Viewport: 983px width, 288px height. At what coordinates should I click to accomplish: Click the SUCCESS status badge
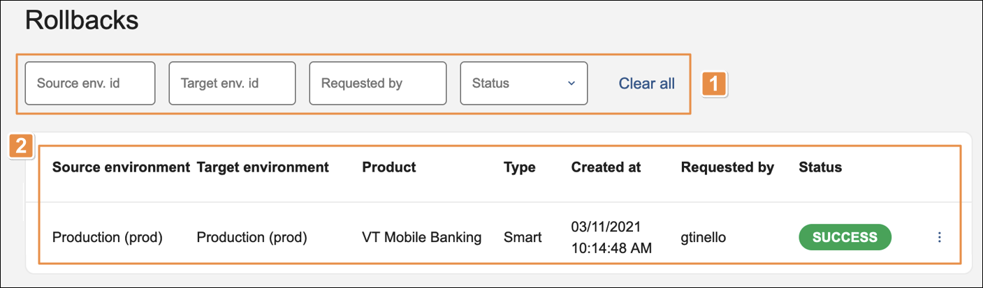pyautogui.click(x=845, y=237)
